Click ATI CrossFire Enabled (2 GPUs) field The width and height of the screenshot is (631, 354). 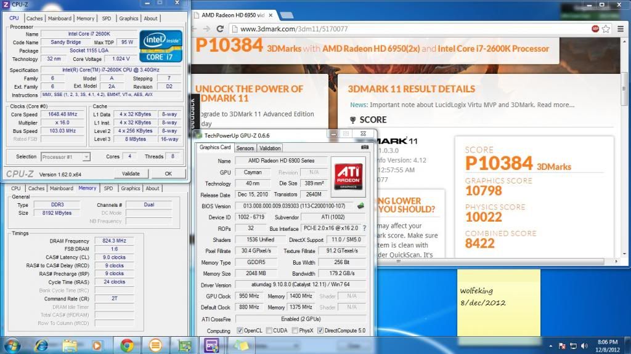pyautogui.click(x=301, y=319)
